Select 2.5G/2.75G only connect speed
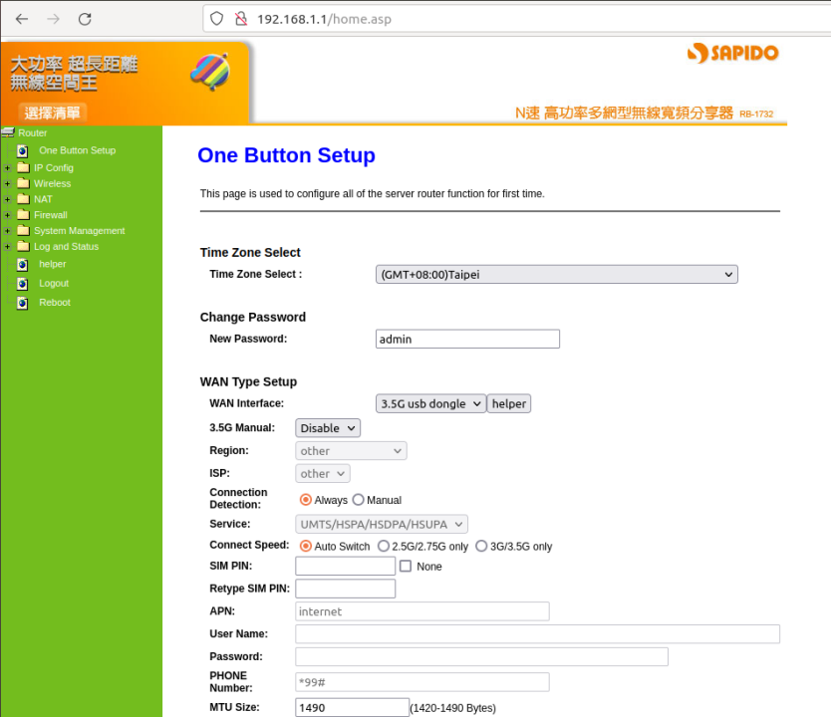Viewport: 831px width, 717px height. pos(384,546)
